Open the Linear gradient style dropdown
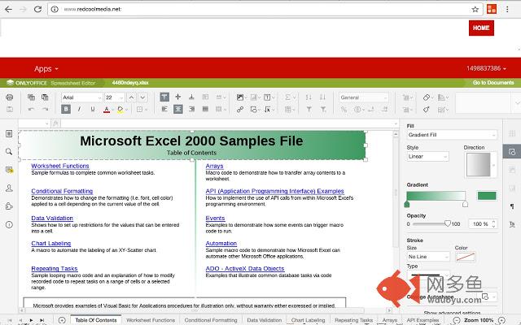The height and width of the screenshot is (325, 521). (x=427, y=157)
